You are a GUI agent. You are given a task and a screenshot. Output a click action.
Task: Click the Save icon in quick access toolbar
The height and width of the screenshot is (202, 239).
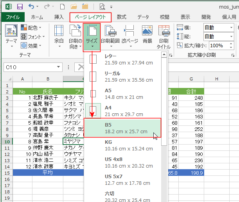[20, 6]
